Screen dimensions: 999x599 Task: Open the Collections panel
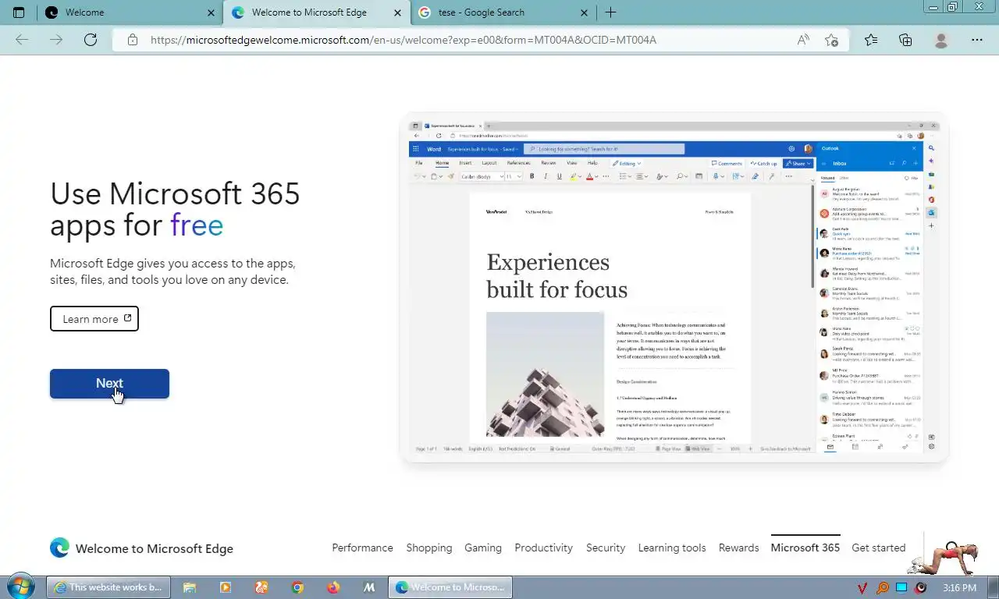(905, 40)
